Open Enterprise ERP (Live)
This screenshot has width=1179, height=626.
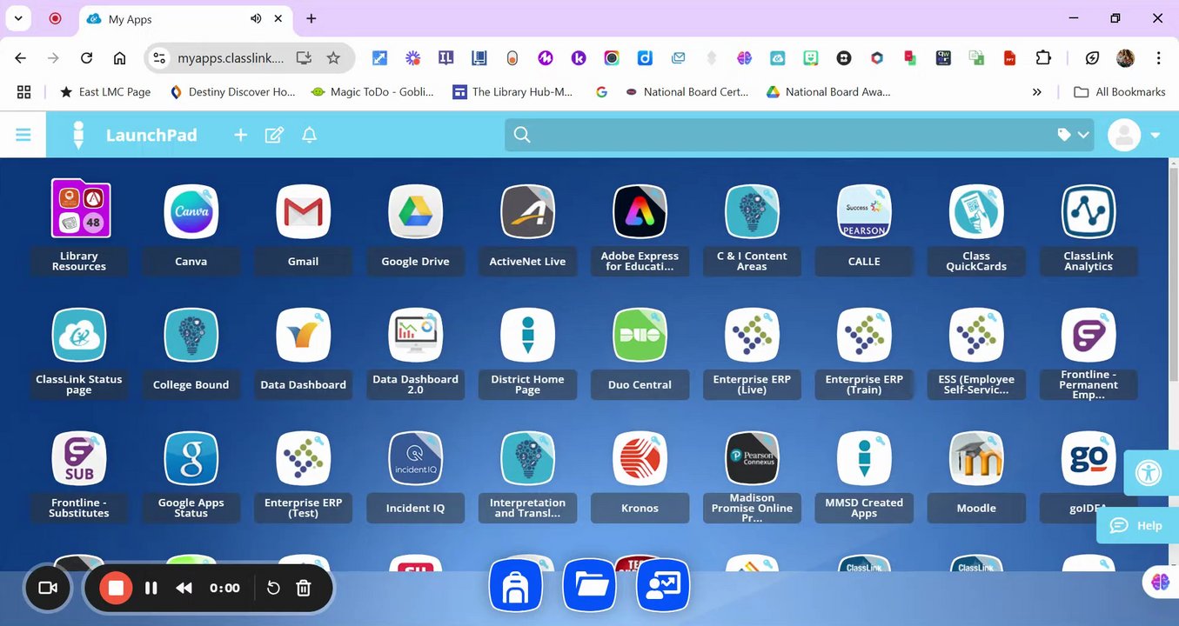(753, 335)
